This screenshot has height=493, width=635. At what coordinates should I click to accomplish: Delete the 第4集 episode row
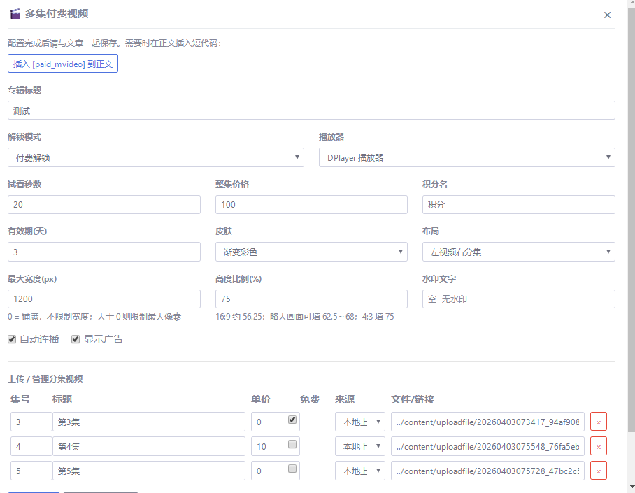598,446
